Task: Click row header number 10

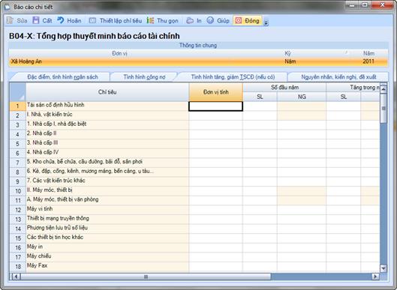Action: (x=18, y=191)
